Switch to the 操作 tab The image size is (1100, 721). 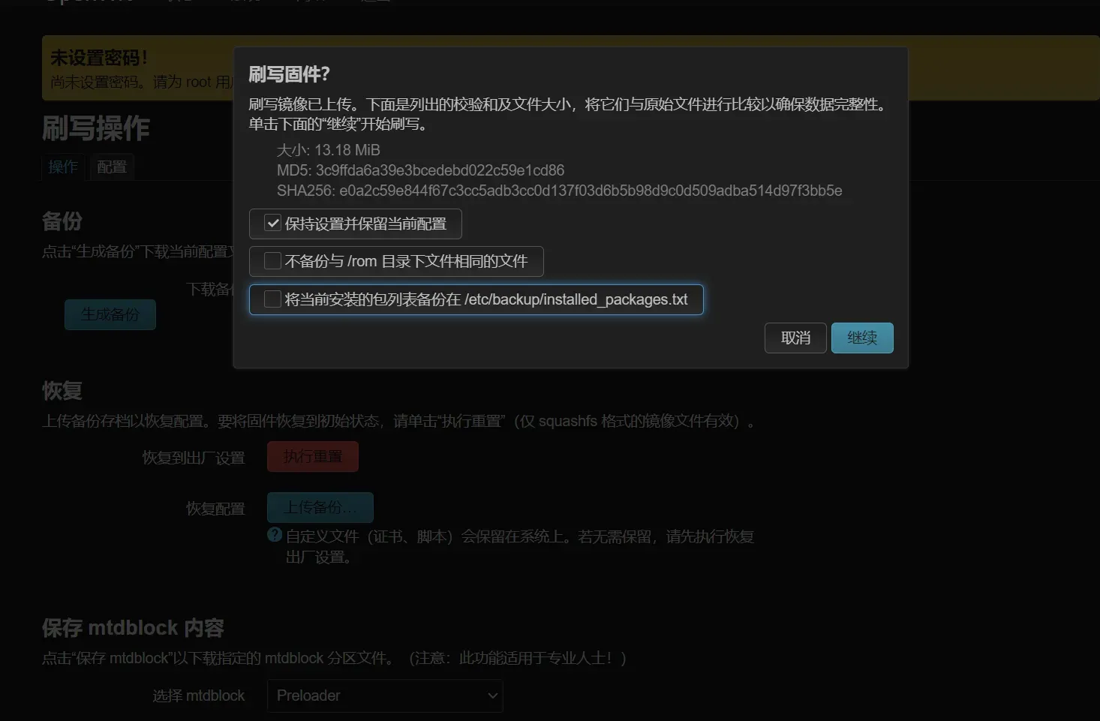click(63, 167)
